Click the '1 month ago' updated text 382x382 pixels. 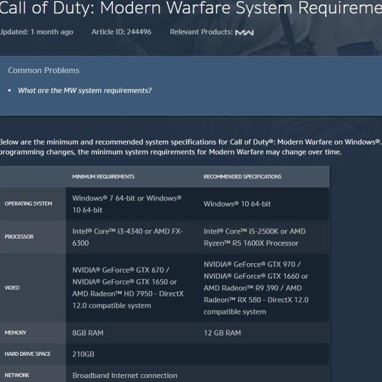[x=52, y=32]
